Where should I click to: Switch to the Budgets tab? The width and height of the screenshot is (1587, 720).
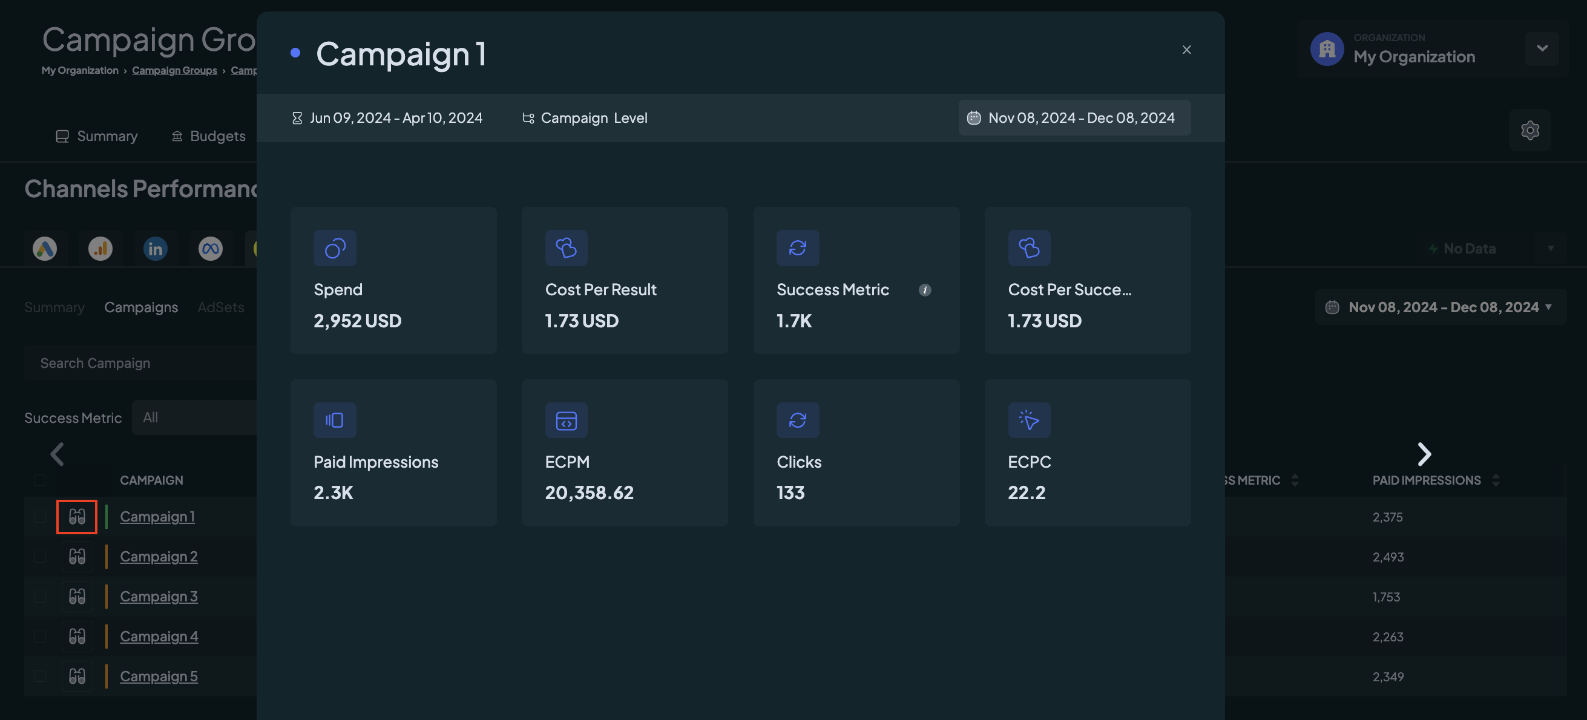pos(208,136)
